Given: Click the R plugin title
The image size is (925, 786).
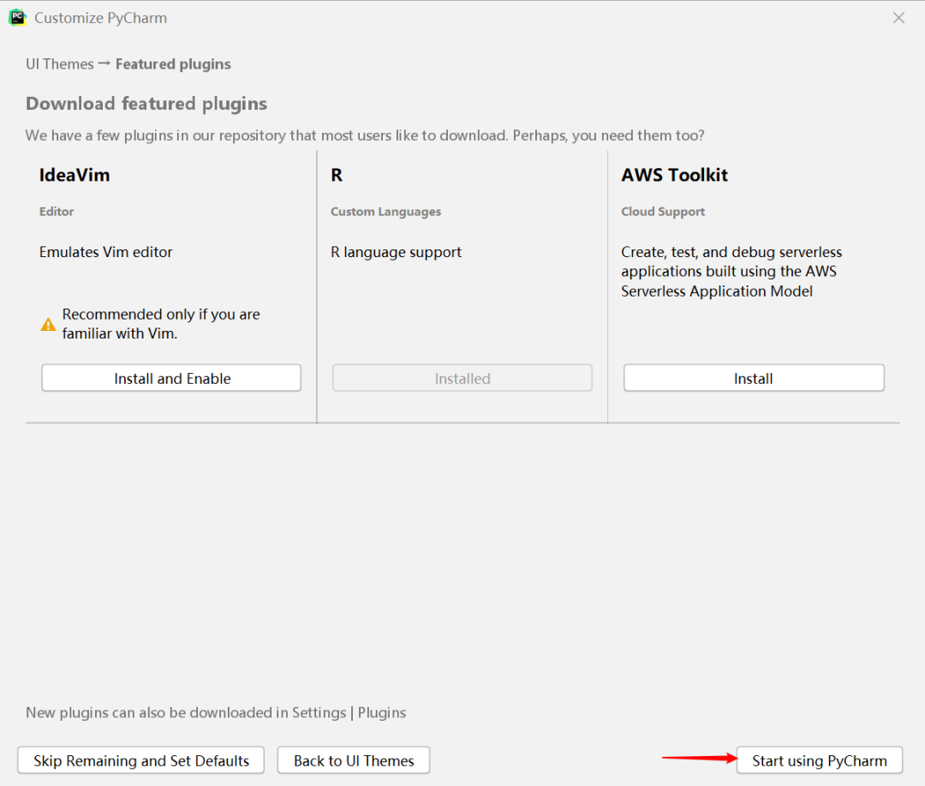Looking at the screenshot, I should click(x=337, y=175).
